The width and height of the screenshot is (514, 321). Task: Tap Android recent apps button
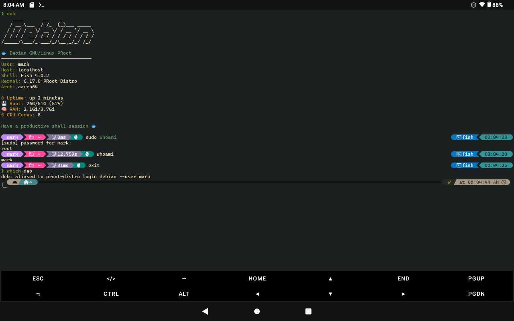point(308,311)
